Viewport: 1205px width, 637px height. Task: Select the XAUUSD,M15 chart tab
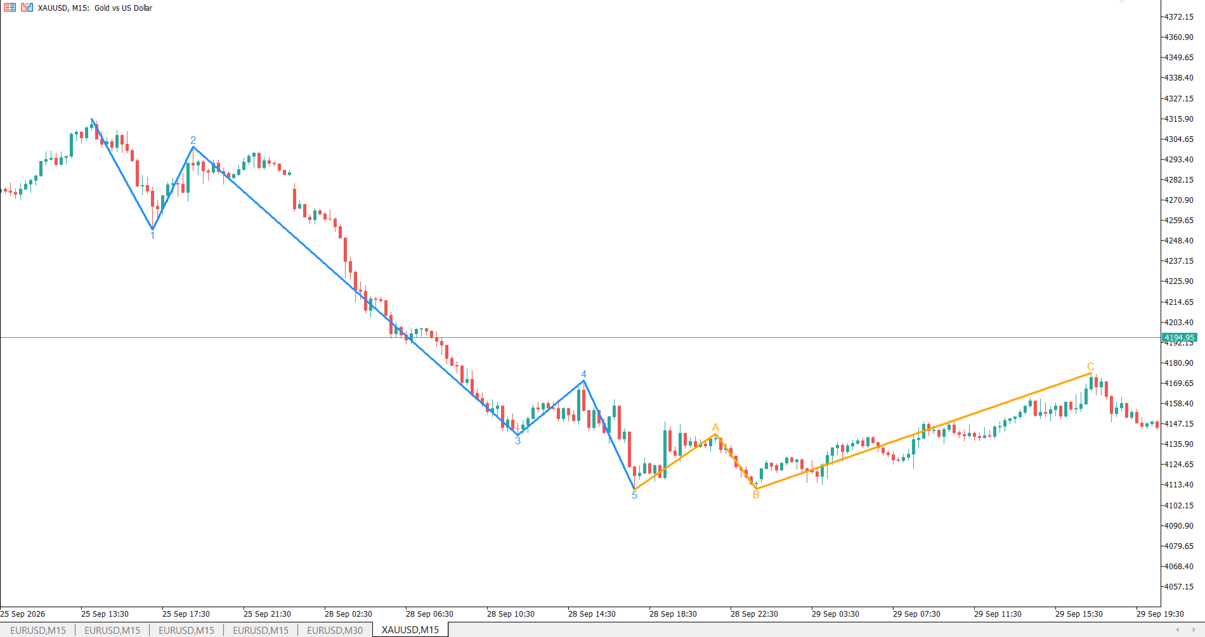tap(410, 630)
